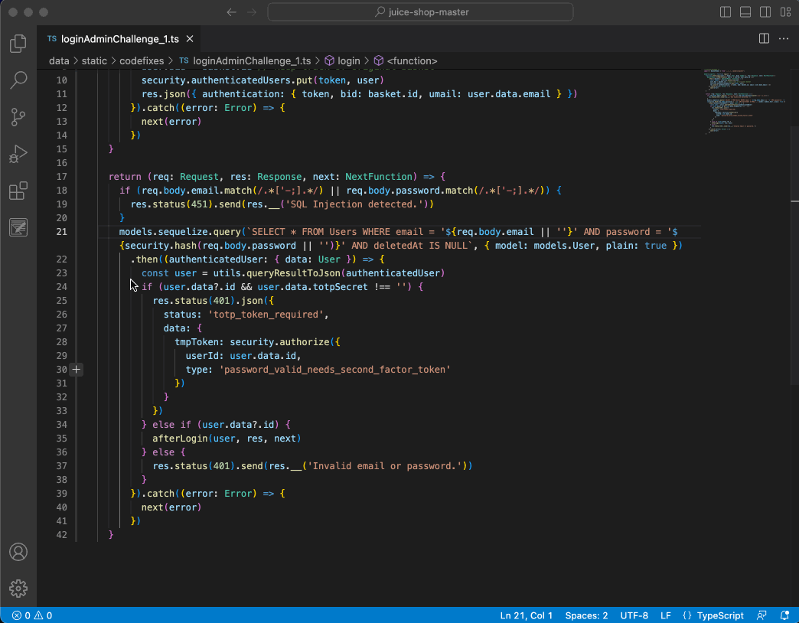This screenshot has width=799, height=623.
Task: Open the Accounts menu in the Activity Bar
Action: 18,551
